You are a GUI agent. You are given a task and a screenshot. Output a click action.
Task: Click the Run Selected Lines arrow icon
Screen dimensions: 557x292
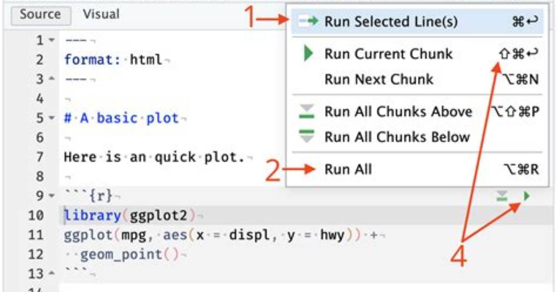pos(308,21)
